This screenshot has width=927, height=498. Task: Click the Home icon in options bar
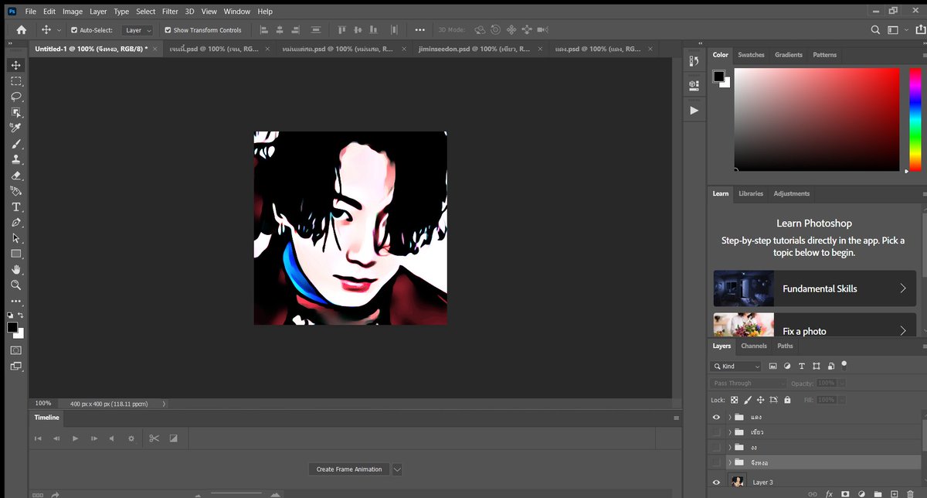click(21, 29)
